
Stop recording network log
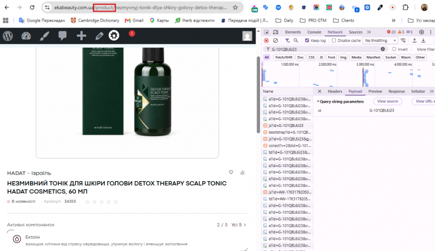pyautogui.click(x=266, y=41)
